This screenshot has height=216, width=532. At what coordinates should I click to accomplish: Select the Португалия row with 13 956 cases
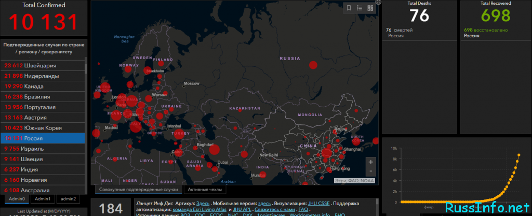tap(43, 107)
